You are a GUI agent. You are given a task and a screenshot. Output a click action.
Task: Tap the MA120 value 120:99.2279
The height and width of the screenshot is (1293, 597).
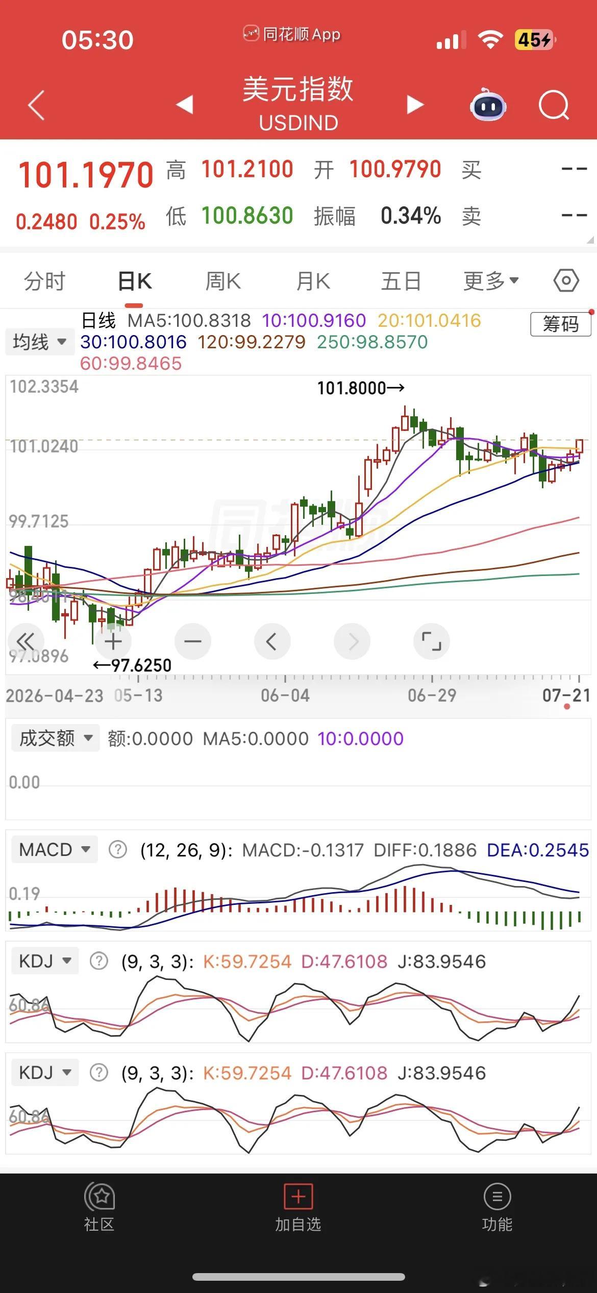click(252, 342)
